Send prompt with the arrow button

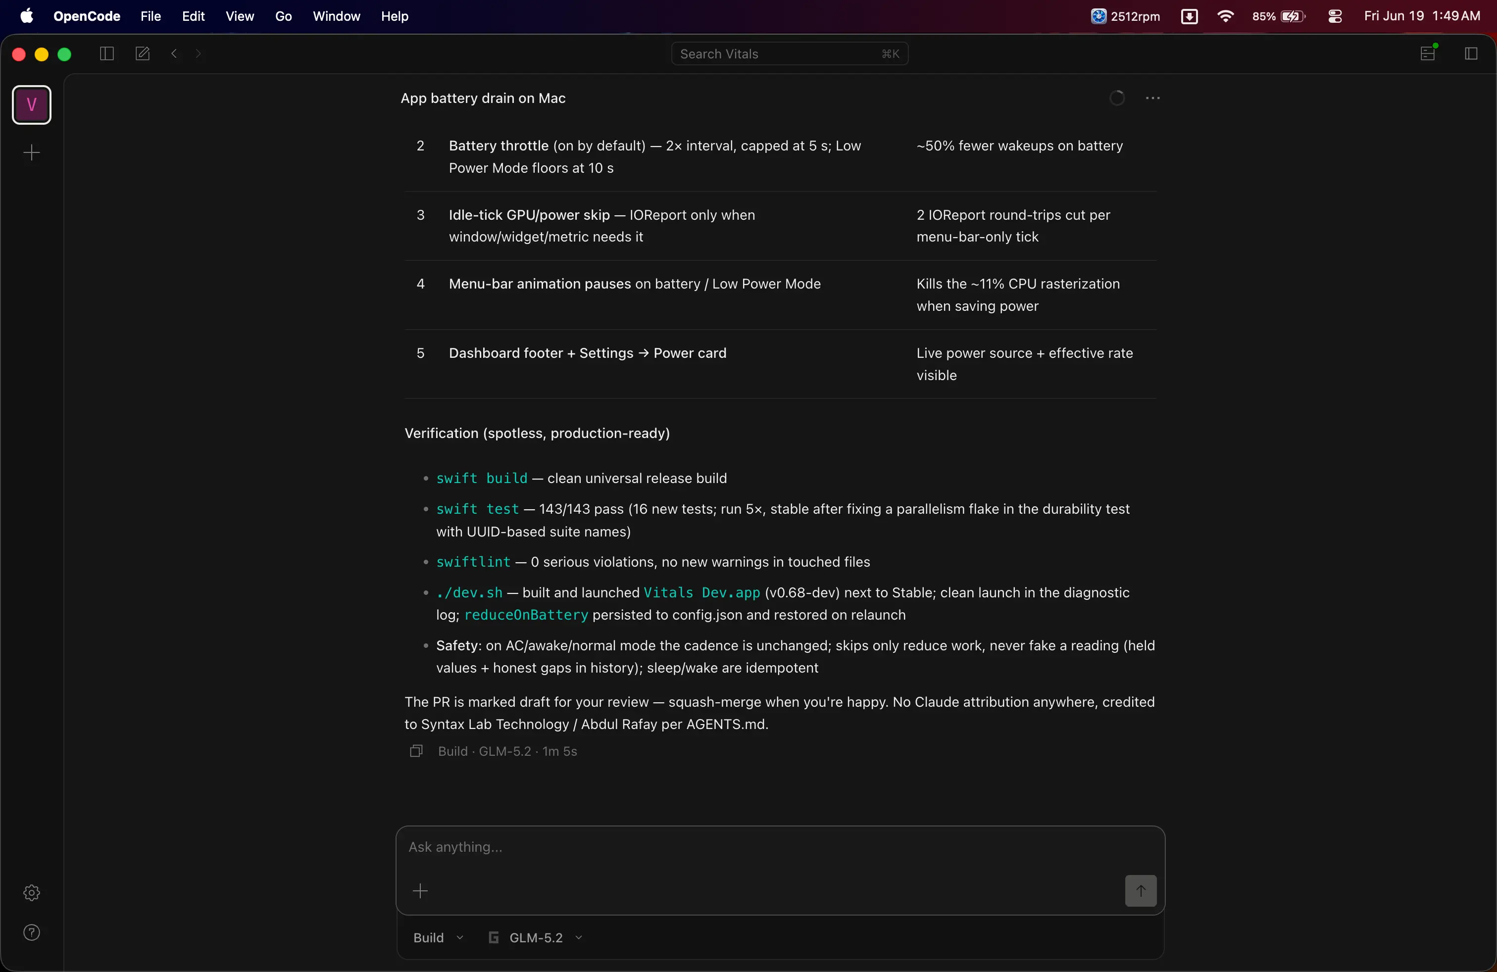(1141, 891)
